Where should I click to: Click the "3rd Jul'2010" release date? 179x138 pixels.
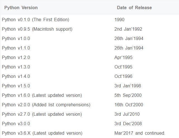point(127,114)
